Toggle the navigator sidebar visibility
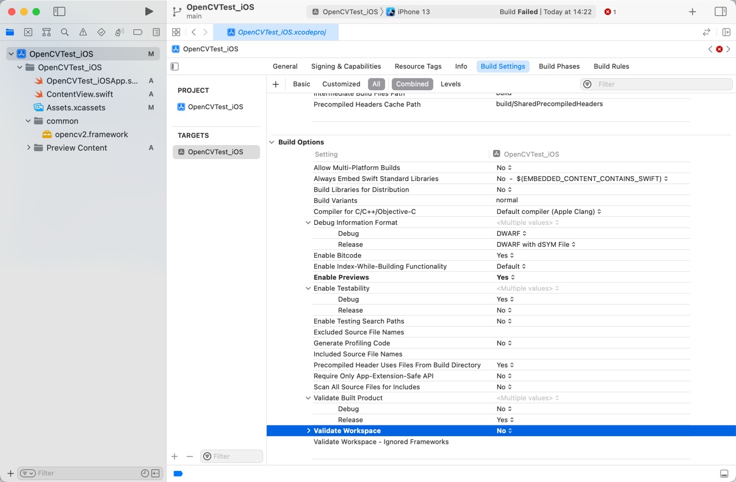This screenshot has width=736, height=482. point(59,12)
